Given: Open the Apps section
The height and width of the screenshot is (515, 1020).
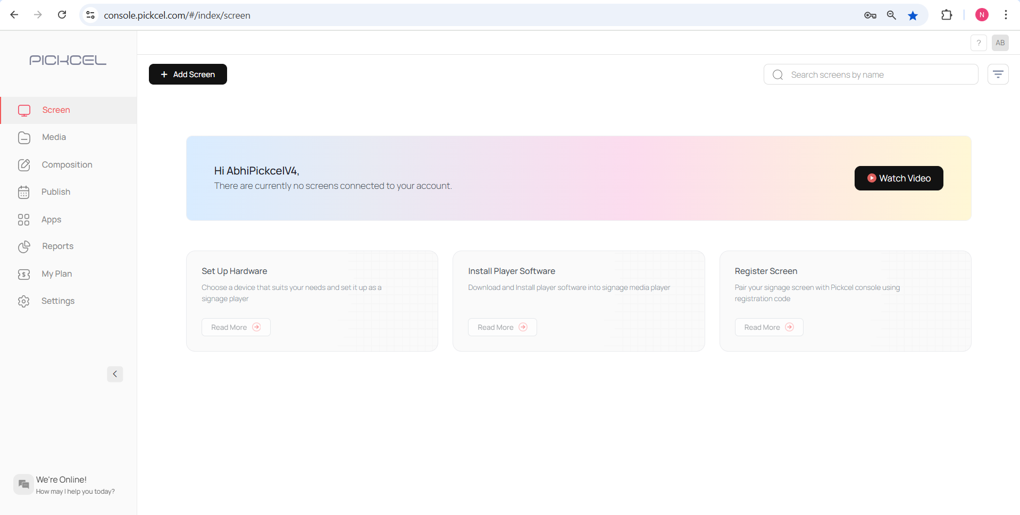Looking at the screenshot, I should [51, 220].
